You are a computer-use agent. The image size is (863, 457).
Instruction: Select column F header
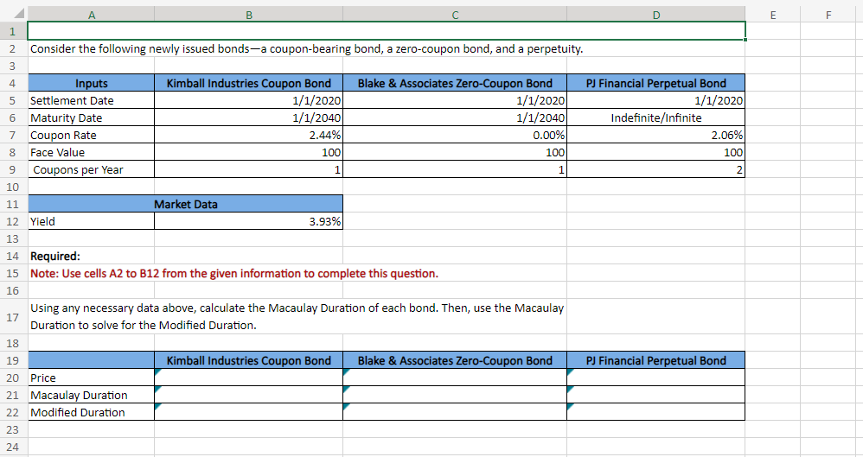tap(828, 15)
